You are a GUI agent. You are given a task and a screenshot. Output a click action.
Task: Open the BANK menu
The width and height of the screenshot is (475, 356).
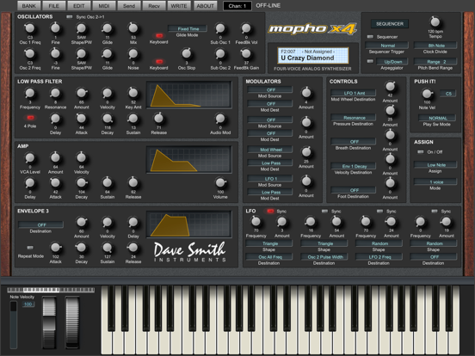tap(28, 5)
